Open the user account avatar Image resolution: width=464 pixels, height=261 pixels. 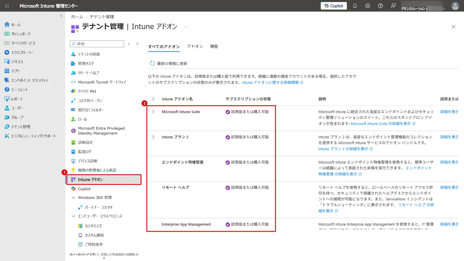pos(455,6)
